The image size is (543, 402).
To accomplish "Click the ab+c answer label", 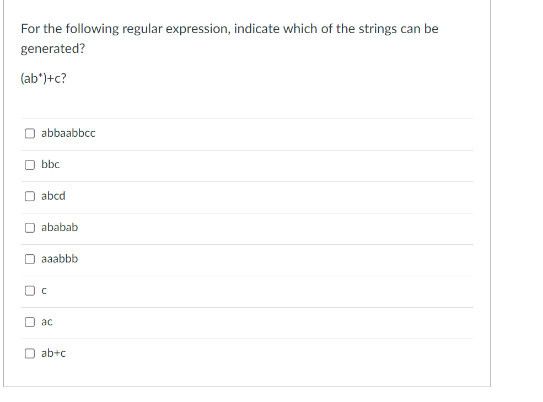I will coord(53,353).
